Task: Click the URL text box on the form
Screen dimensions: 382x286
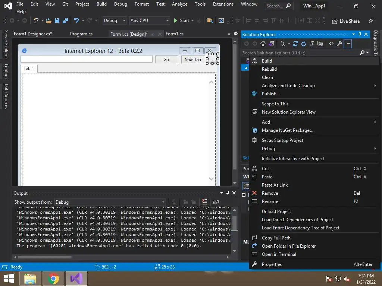Action: [x=87, y=59]
